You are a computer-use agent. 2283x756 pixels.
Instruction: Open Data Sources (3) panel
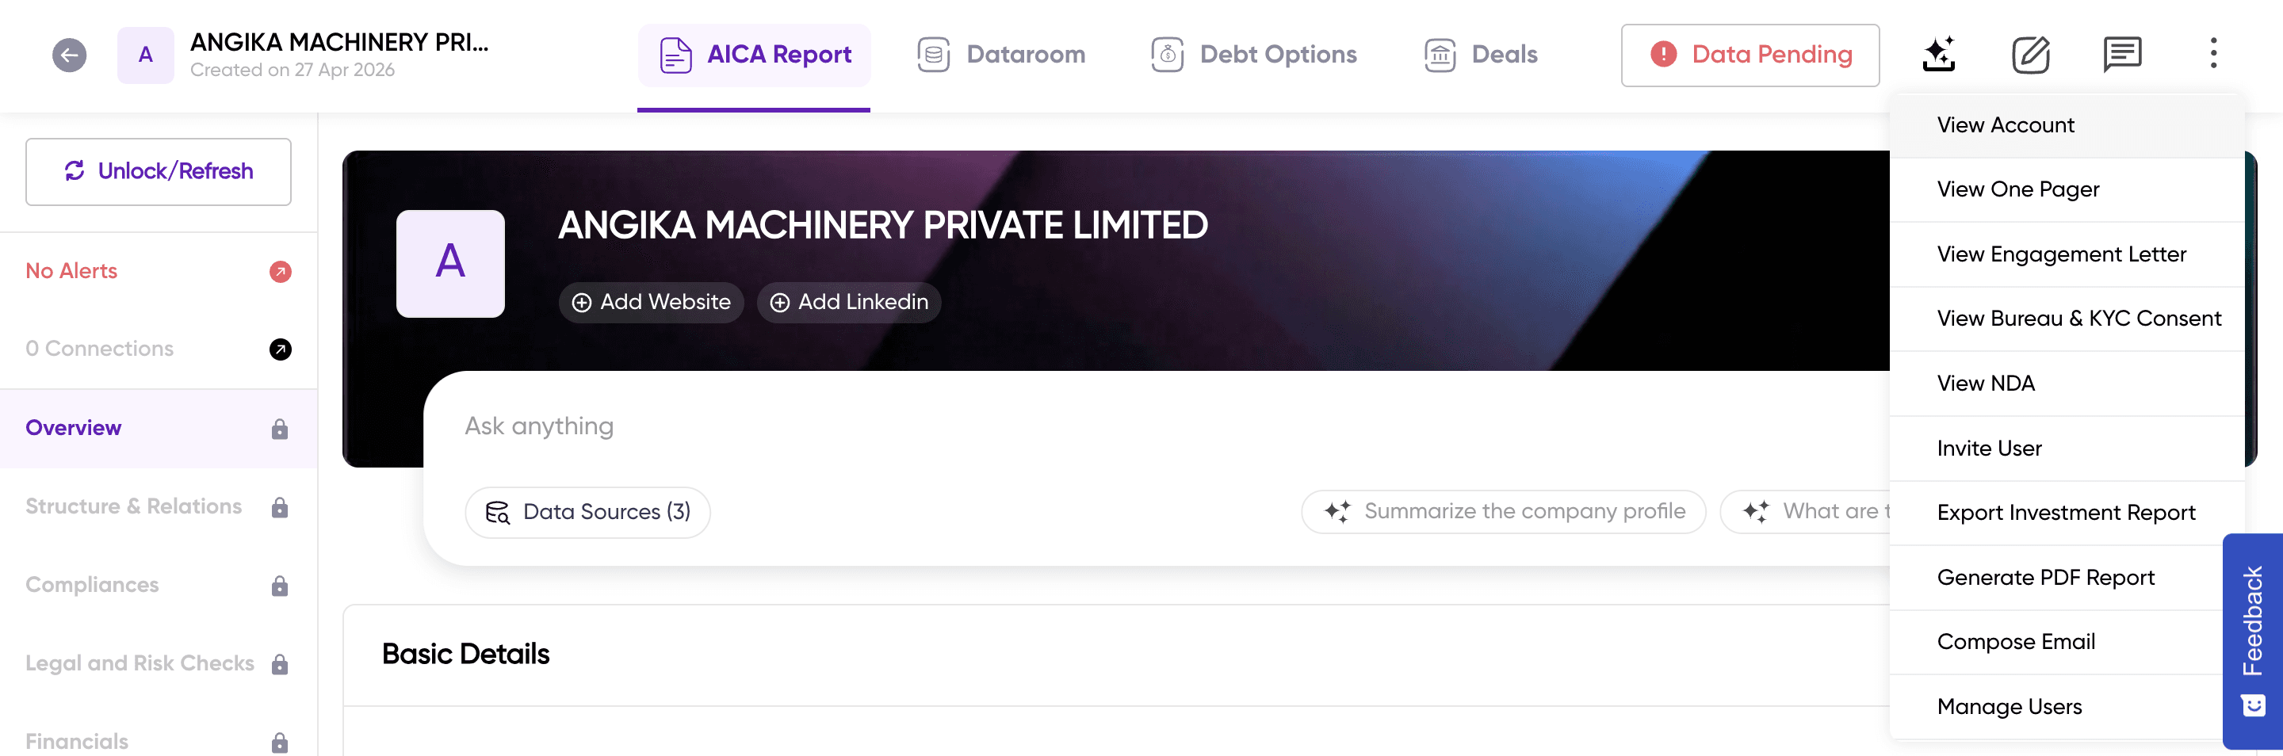pos(587,511)
